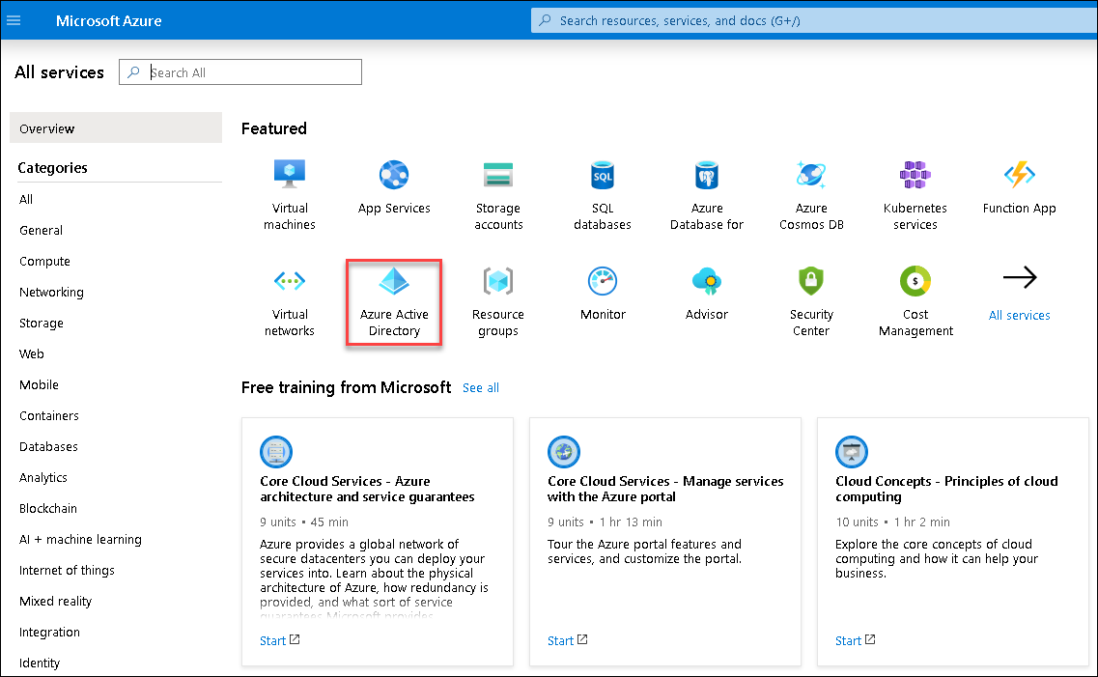Viewport: 1098px width, 677px height.
Task: Click the top search resources bar
Action: tap(811, 20)
